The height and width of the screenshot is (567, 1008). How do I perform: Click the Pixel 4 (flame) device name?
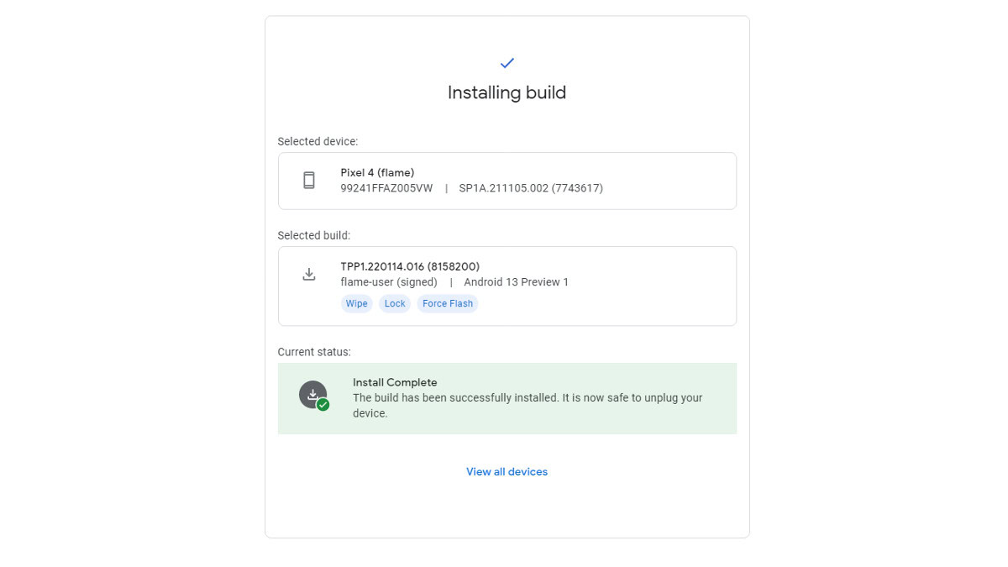click(x=377, y=173)
